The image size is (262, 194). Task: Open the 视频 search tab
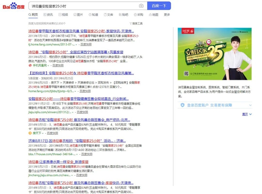(63, 15)
